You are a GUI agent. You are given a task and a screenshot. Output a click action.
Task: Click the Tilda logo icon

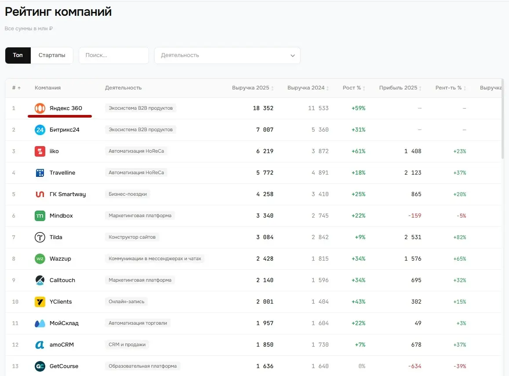tap(40, 237)
